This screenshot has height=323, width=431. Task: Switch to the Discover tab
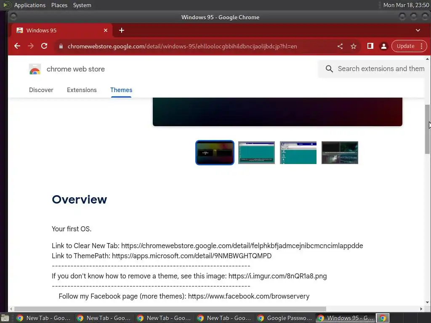click(x=41, y=90)
